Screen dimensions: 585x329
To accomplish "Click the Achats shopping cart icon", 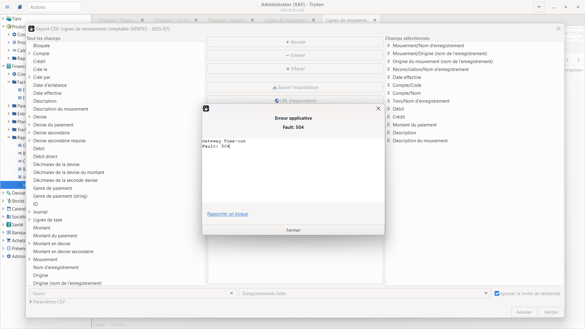I will click(x=9, y=241).
